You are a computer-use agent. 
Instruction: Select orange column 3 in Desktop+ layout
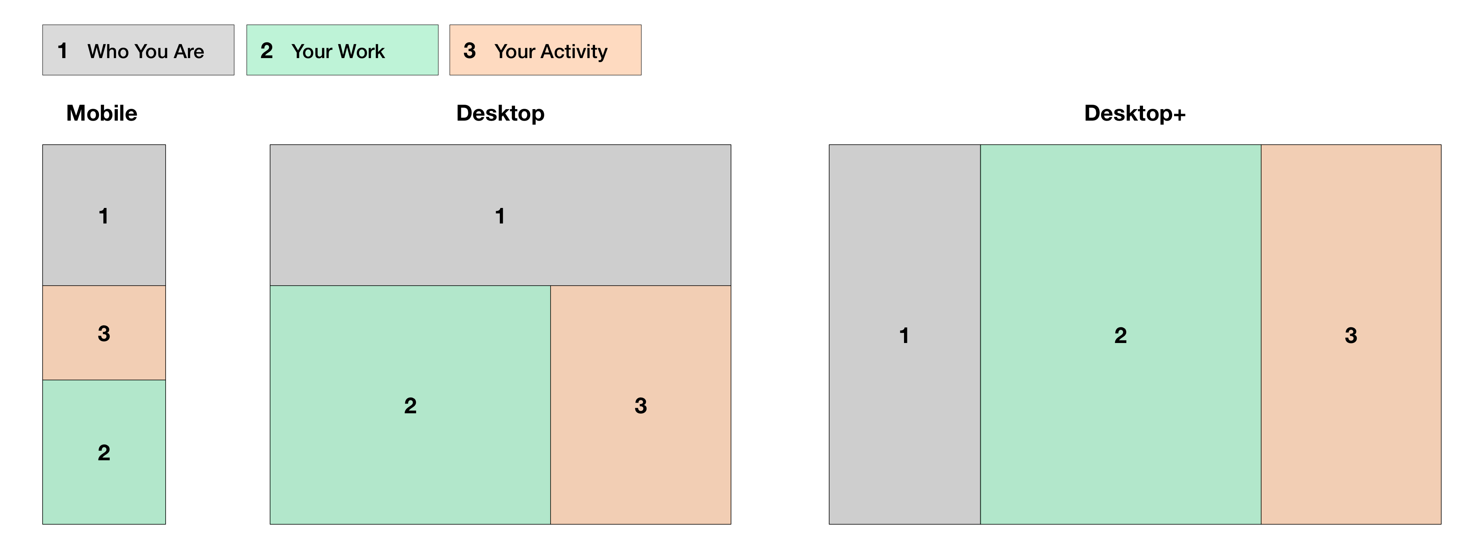click(1352, 334)
